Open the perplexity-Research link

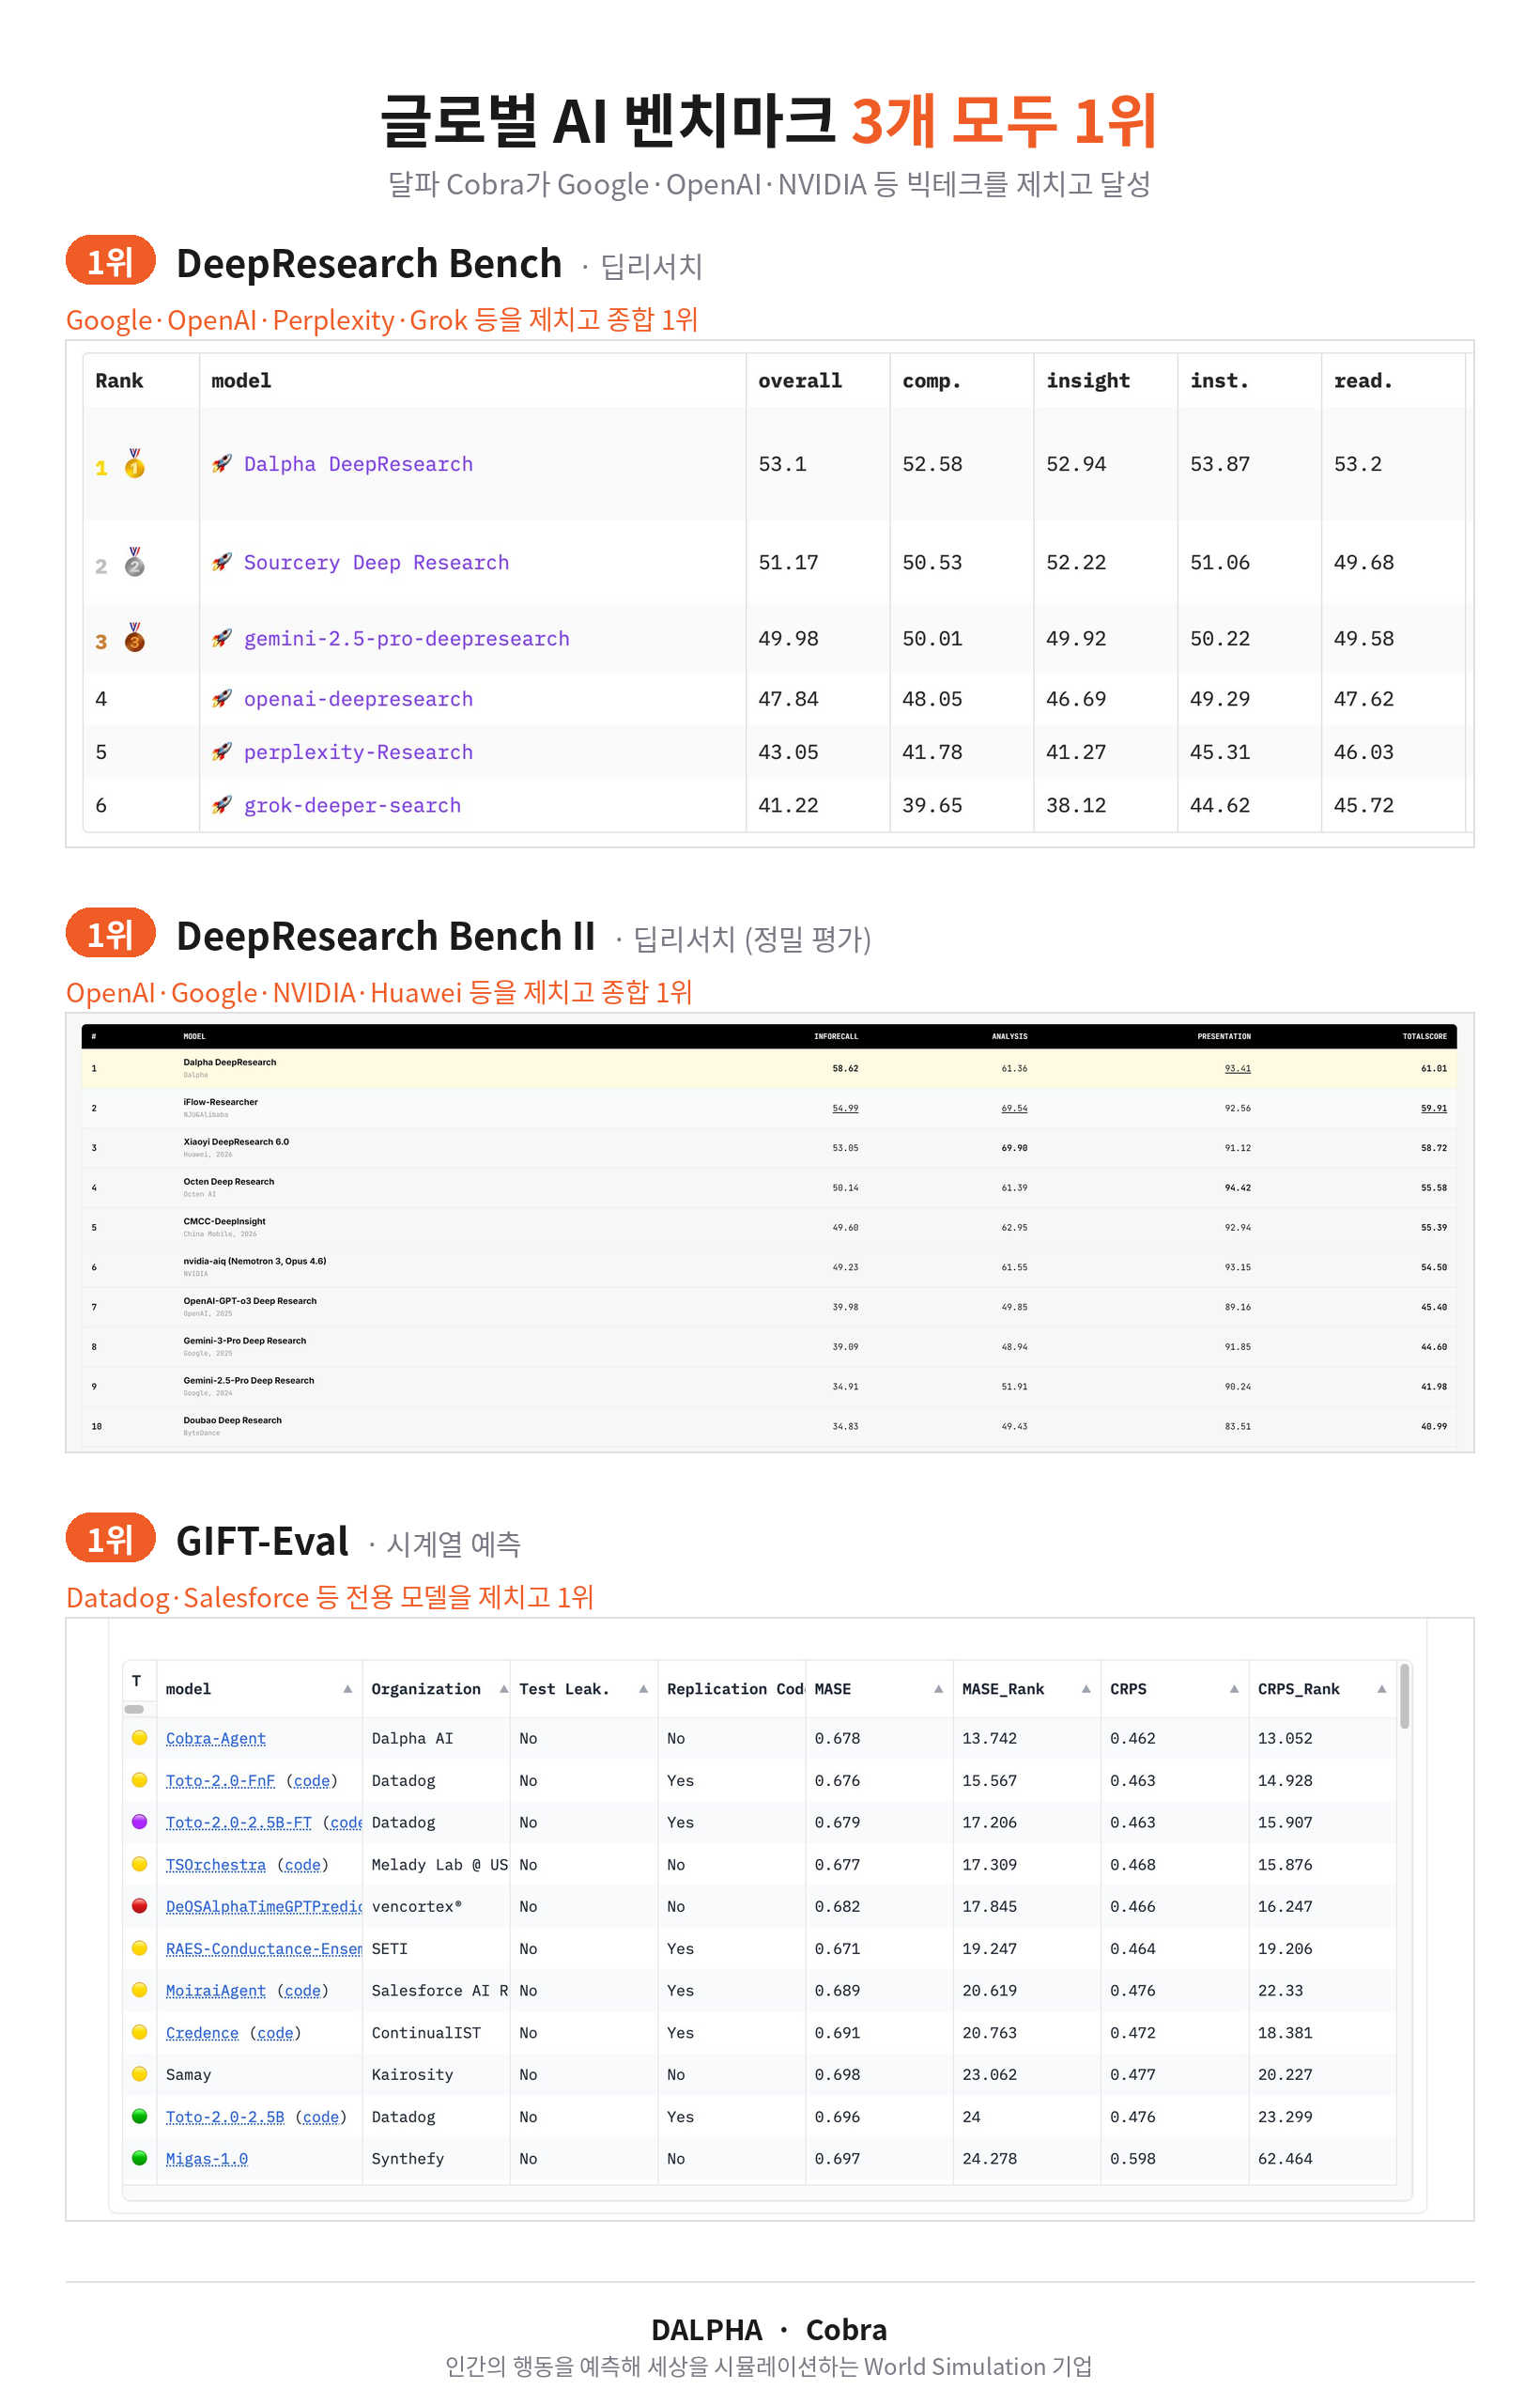tap(358, 751)
